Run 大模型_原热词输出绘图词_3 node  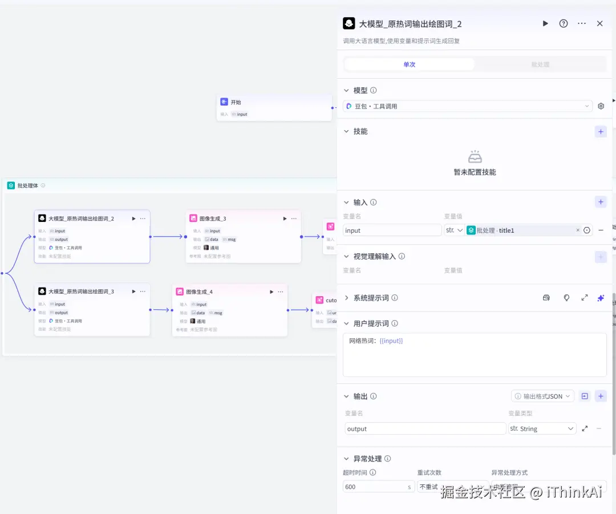(x=133, y=291)
